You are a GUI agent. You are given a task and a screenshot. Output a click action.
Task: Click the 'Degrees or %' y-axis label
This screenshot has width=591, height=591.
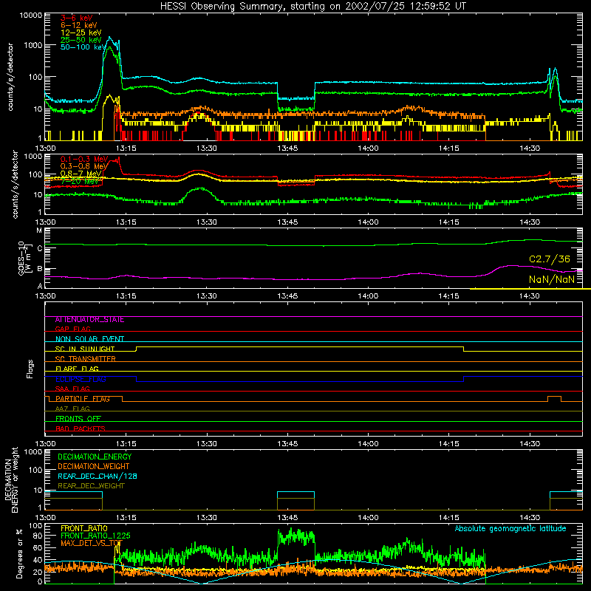point(19,554)
